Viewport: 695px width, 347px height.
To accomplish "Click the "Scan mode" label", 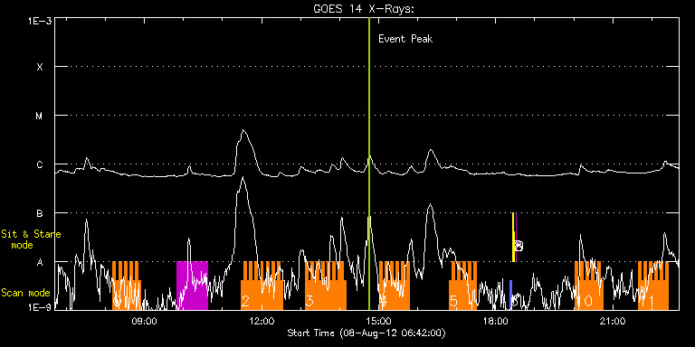I will [25, 293].
